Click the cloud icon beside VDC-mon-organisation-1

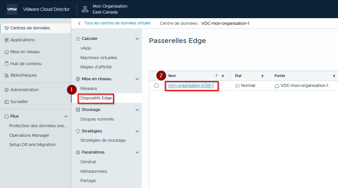pyautogui.click(x=277, y=86)
